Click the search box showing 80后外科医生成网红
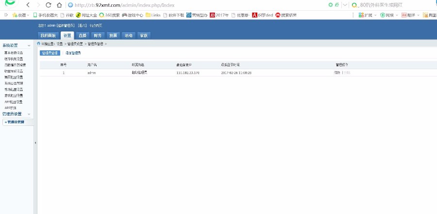The width and height of the screenshot is (437, 214). click(x=381, y=5)
